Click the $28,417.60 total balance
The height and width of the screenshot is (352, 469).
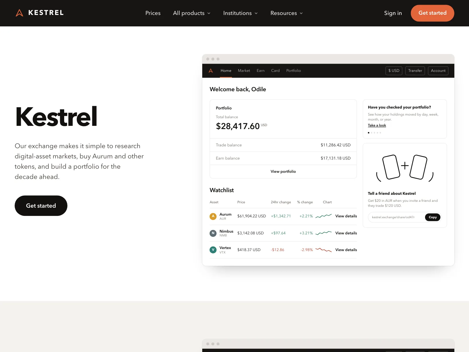click(x=238, y=126)
